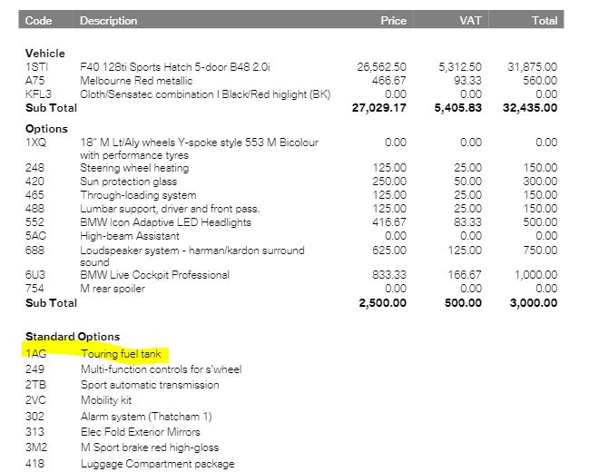Click the 31,875.00 total value

tap(532, 67)
